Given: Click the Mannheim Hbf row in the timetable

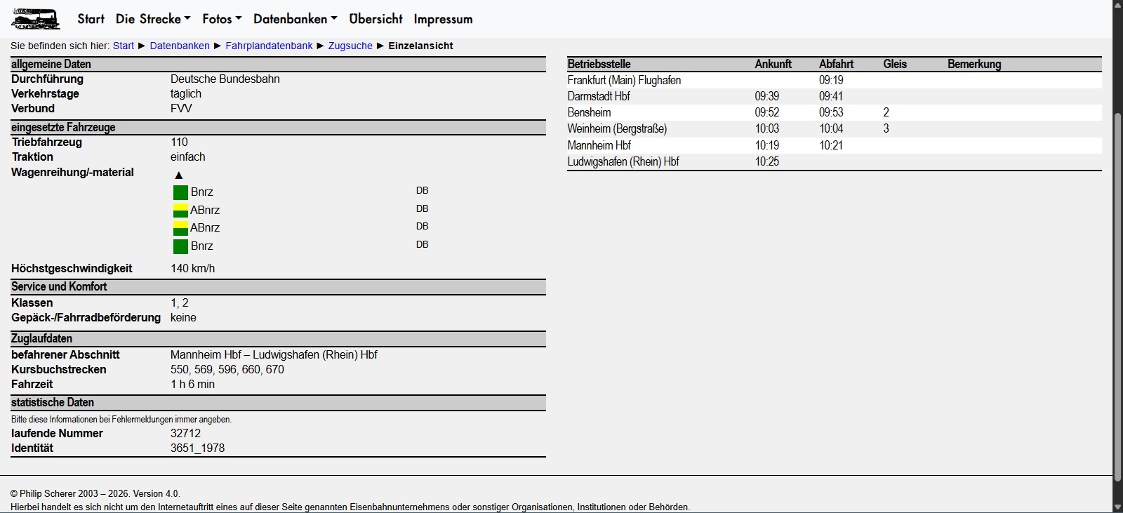Looking at the screenshot, I should tap(599, 145).
